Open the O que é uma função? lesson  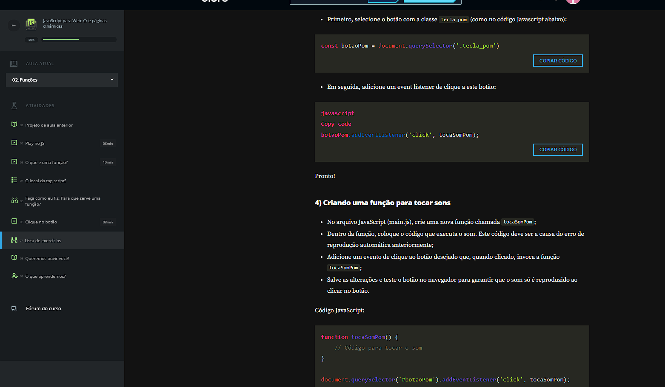click(46, 162)
